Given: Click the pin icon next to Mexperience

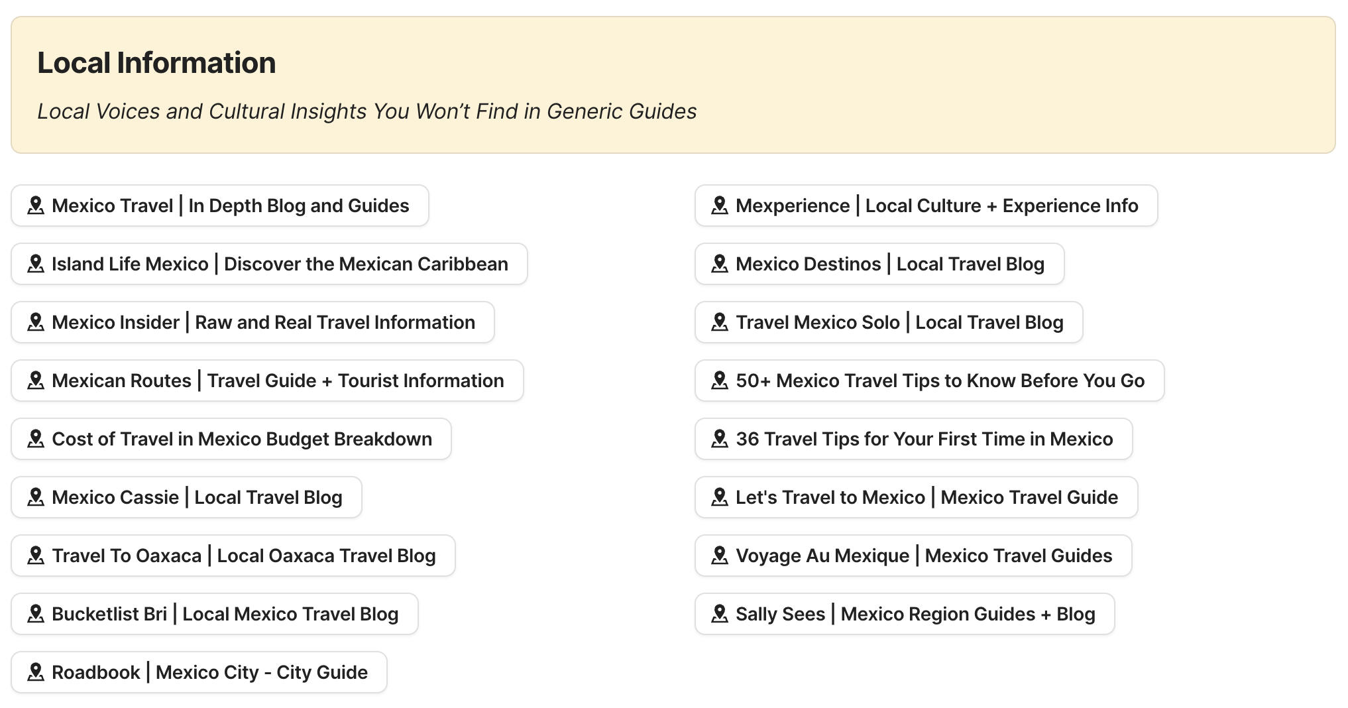Looking at the screenshot, I should pyautogui.click(x=720, y=206).
